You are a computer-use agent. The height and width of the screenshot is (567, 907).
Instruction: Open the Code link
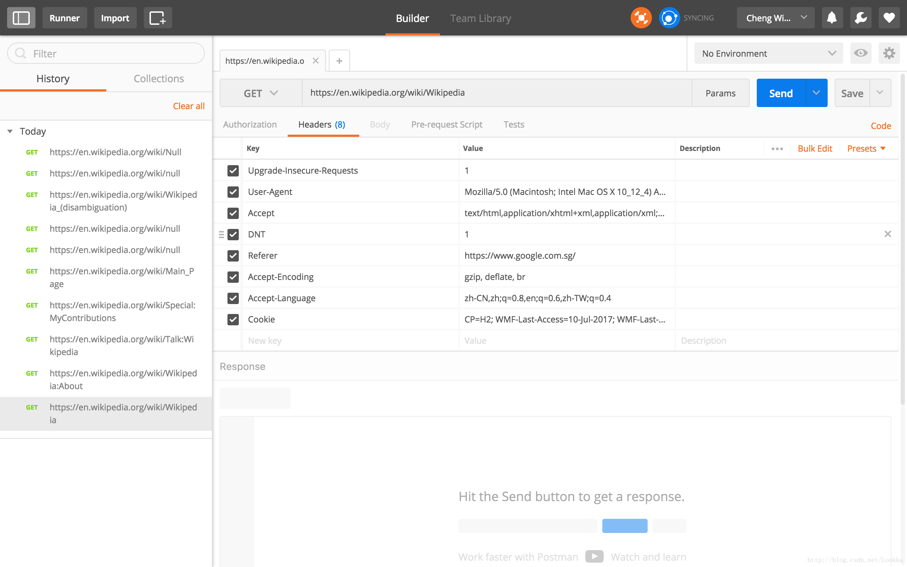point(881,125)
